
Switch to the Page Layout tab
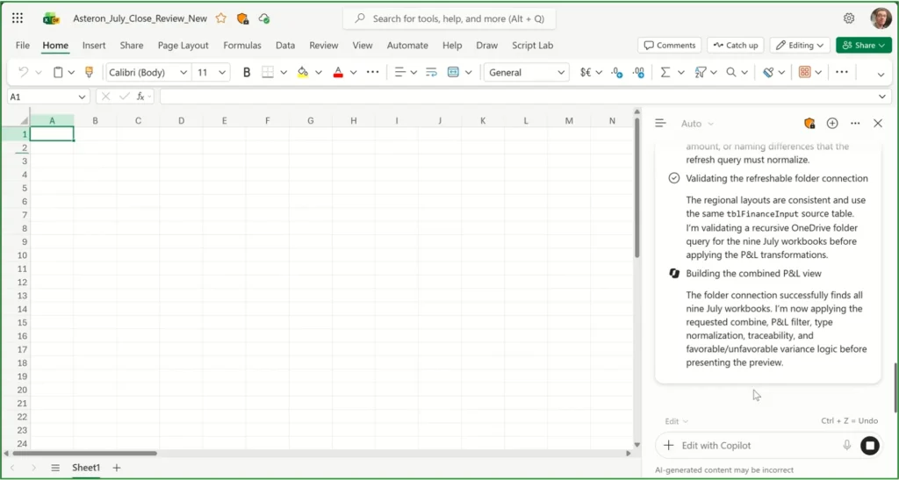pyautogui.click(x=183, y=46)
